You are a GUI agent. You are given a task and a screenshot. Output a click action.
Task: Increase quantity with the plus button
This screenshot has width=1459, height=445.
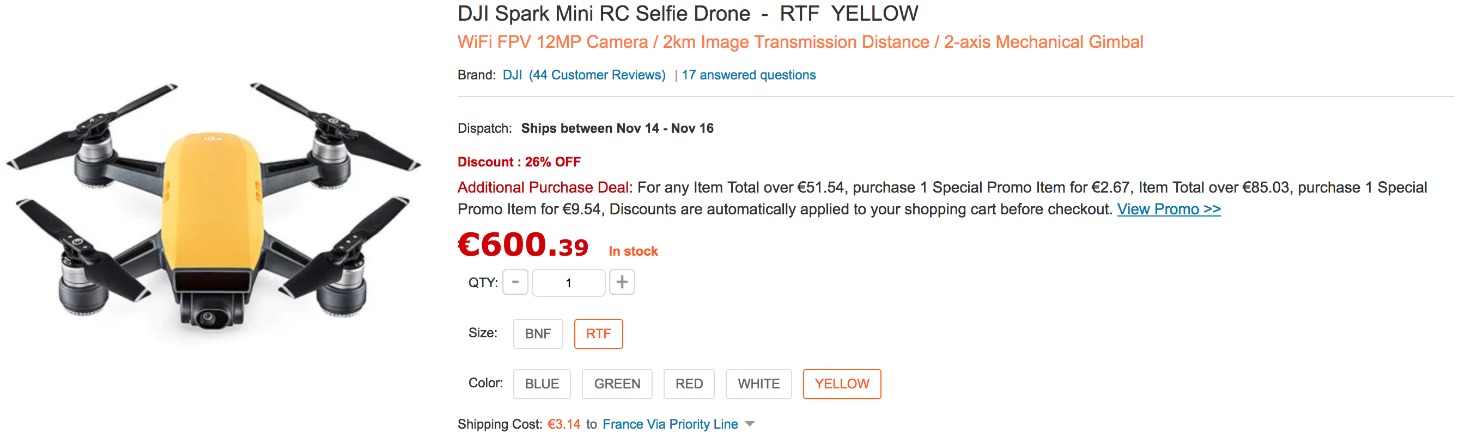pos(621,282)
